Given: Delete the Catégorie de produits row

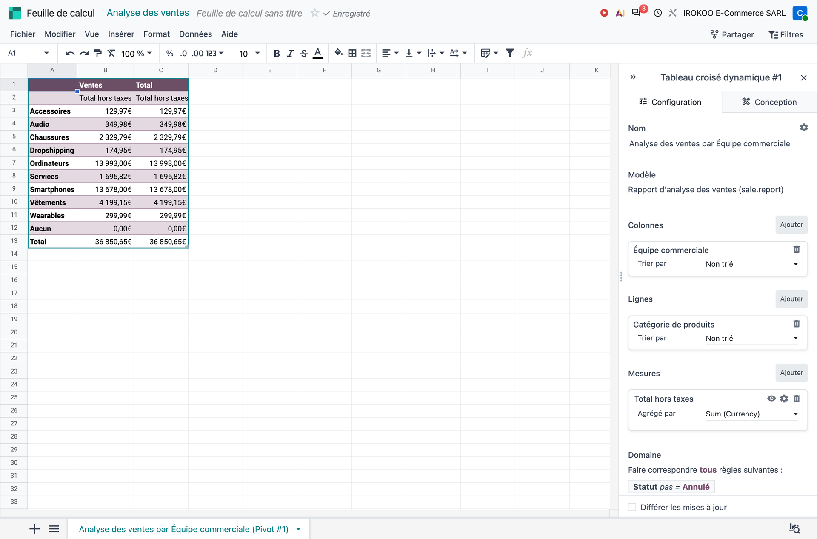Looking at the screenshot, I should click(x=797, y=324).
